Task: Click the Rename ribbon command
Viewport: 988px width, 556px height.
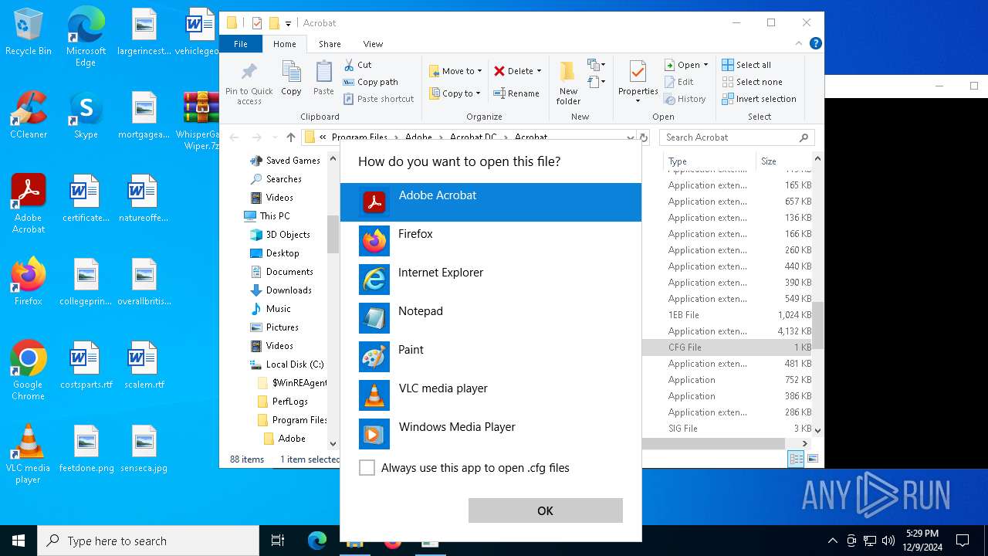Action: pos(516,93)
